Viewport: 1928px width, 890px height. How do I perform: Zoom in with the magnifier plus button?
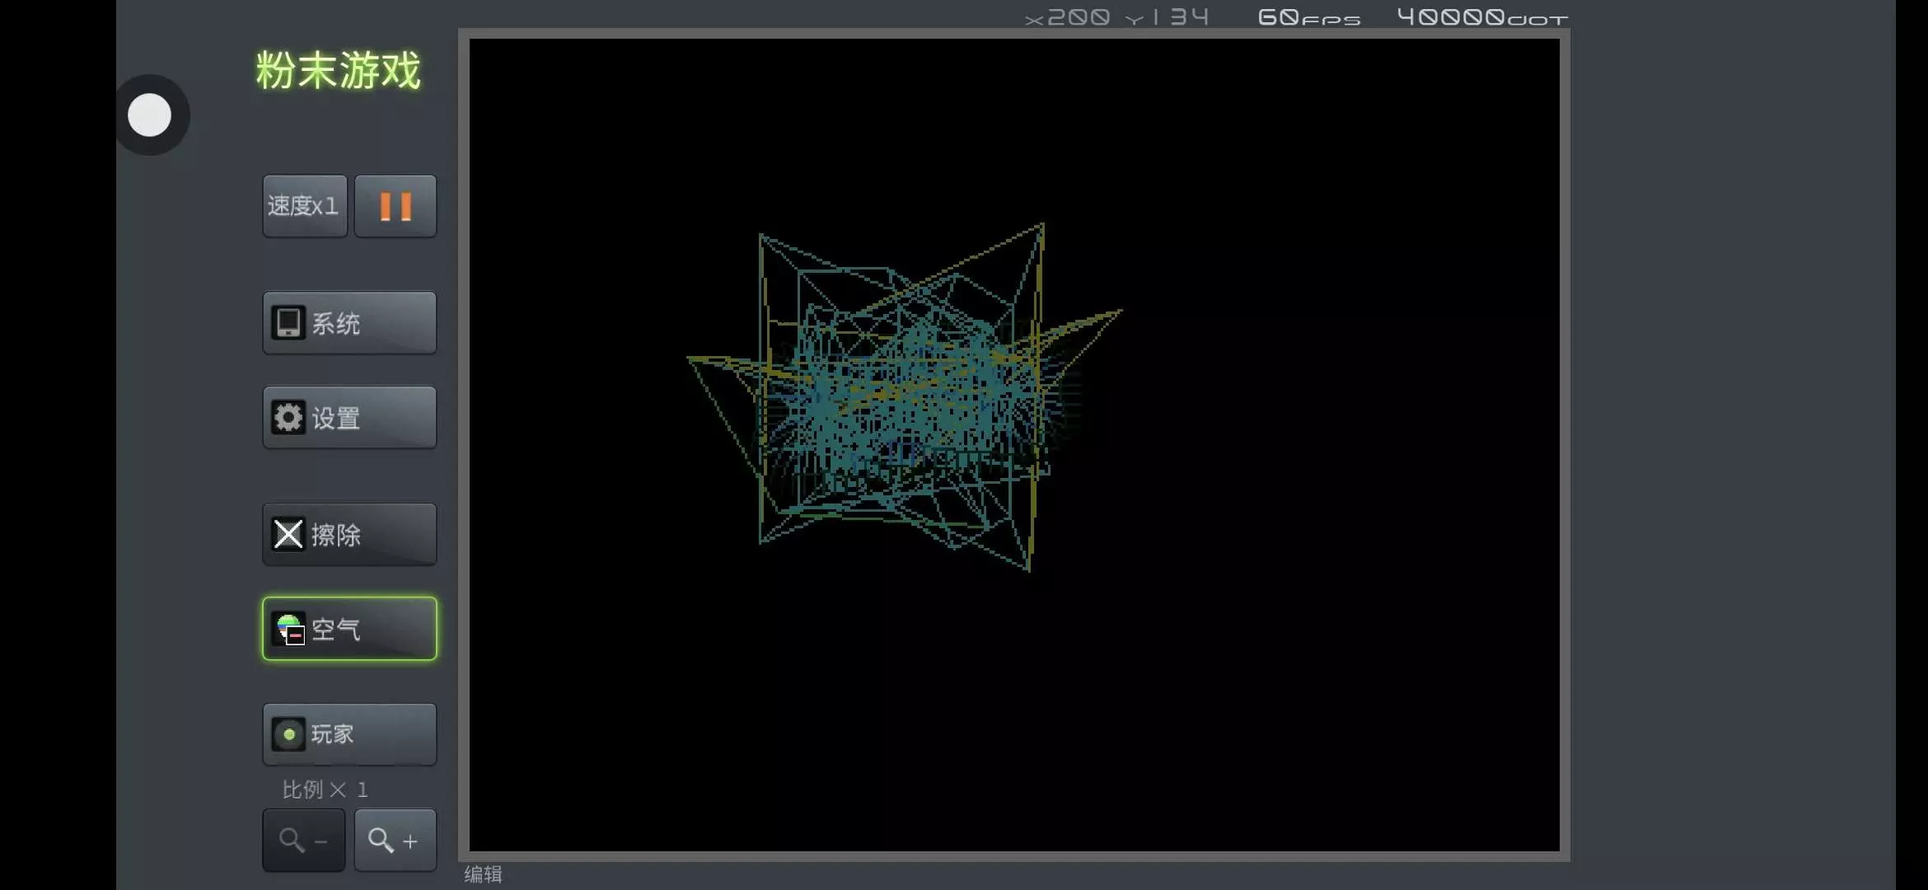click(395, 840)
